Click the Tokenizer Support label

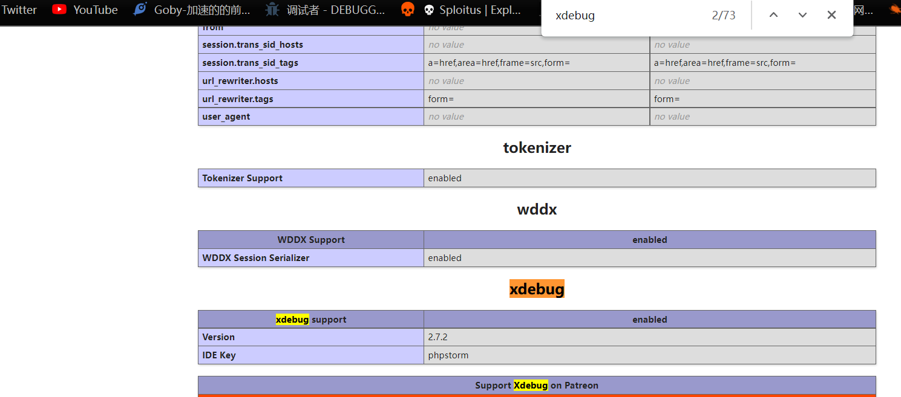point(242,178)
